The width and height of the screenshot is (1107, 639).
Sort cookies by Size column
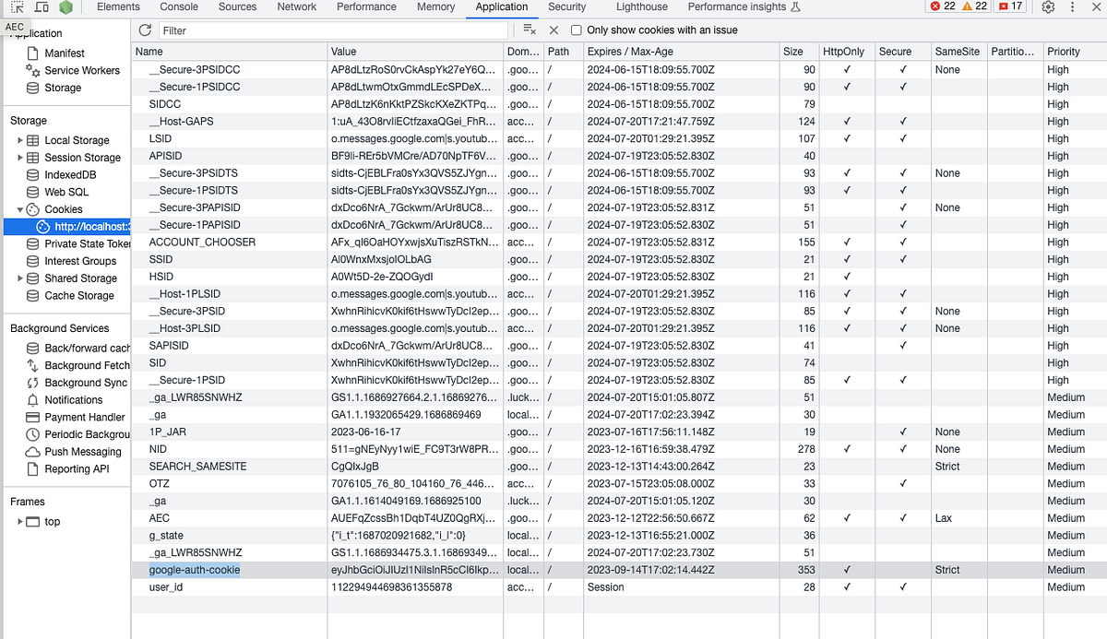800,52
